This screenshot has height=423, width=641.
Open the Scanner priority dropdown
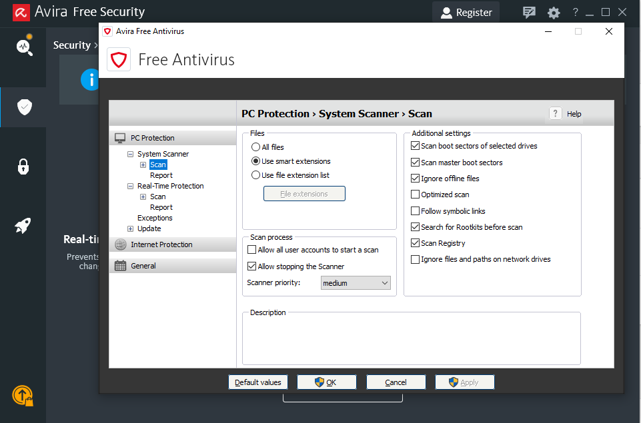pyautogui.click(x=355, y=283)
